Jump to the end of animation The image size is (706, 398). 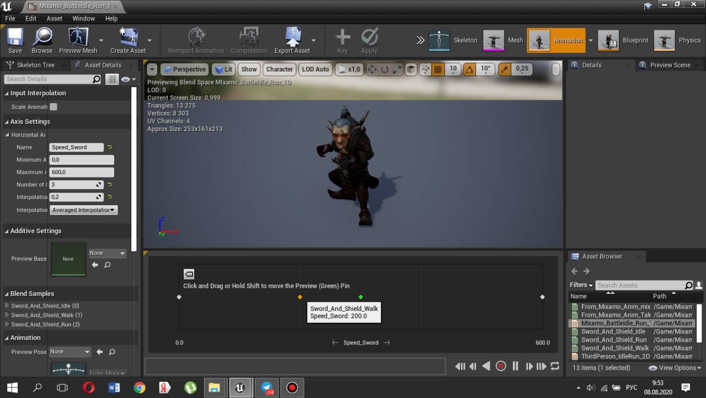coord(542,366)
